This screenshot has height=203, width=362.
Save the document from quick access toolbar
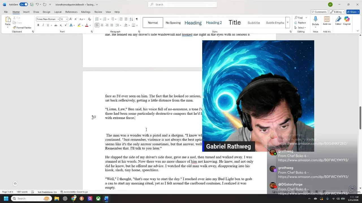tap(32, 5)
